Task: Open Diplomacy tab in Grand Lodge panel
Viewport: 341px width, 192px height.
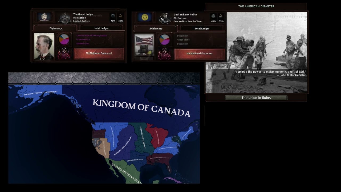Action: 55,28
